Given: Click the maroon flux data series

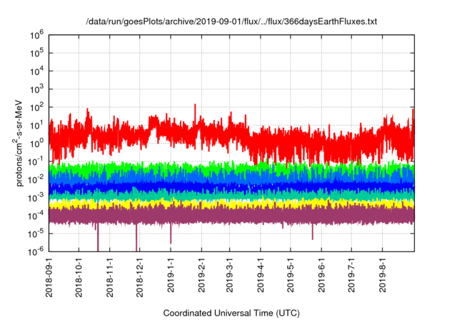Looking at the screenshot, I should [231, 216].
